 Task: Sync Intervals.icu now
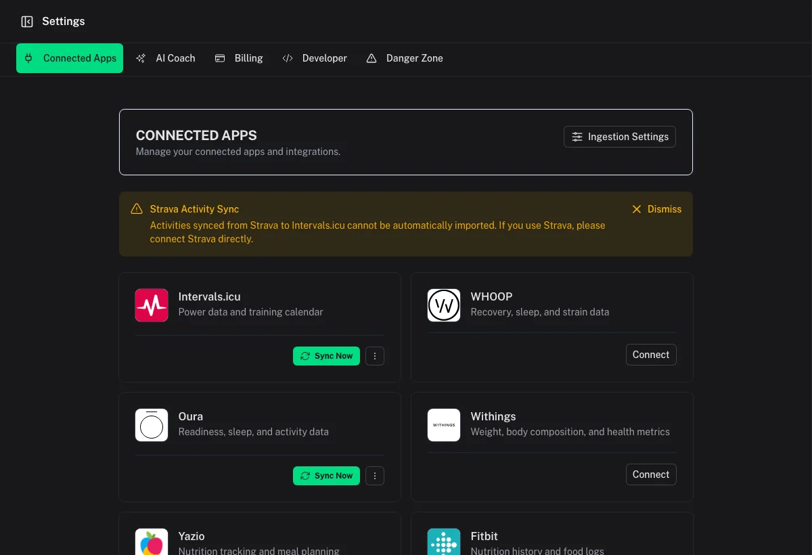326,356
